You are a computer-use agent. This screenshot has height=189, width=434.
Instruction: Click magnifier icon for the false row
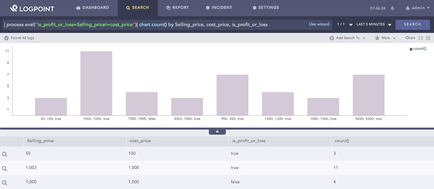5,183
